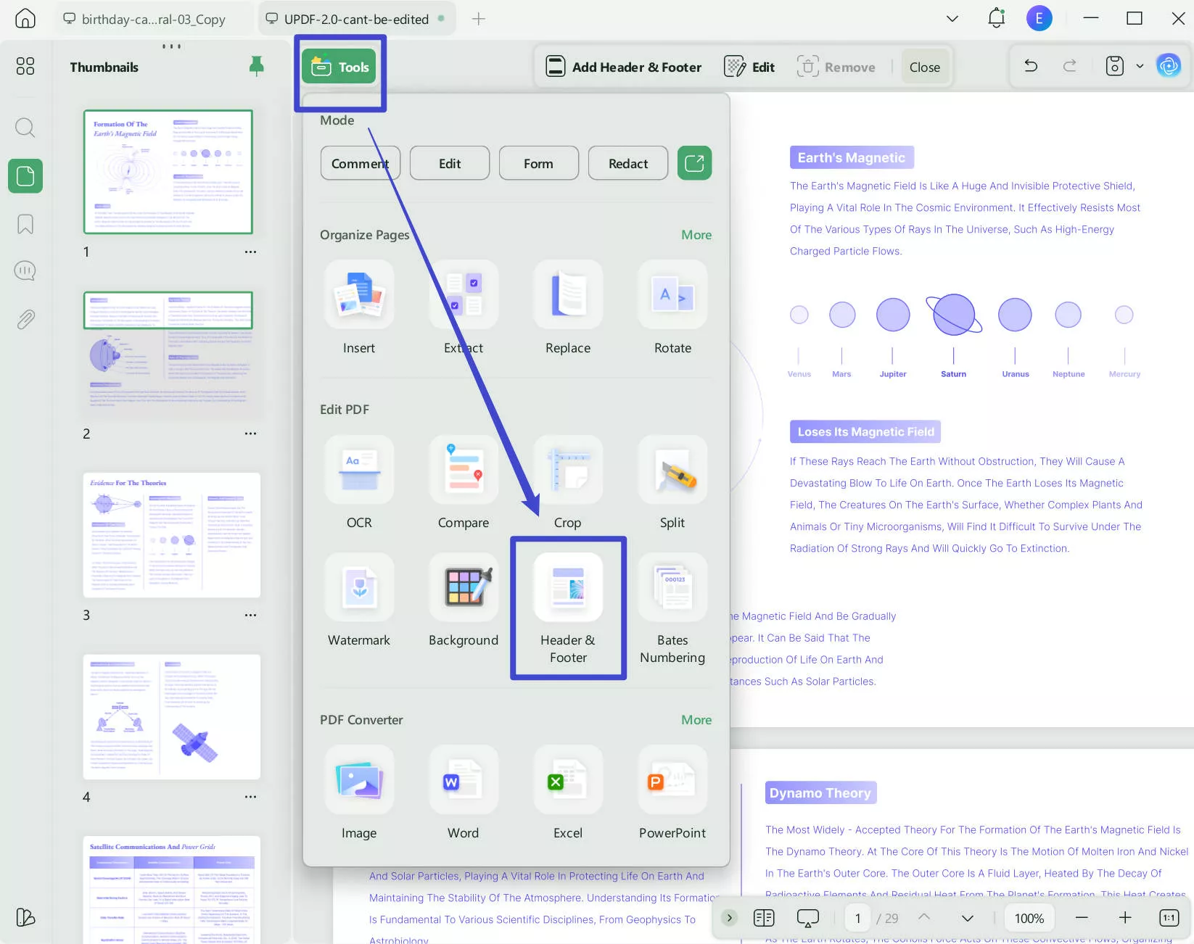Image resolution: width=1194 pixels, height=944 pixels.
Task: Click the page number input field
Action: [x=857, y=918]
